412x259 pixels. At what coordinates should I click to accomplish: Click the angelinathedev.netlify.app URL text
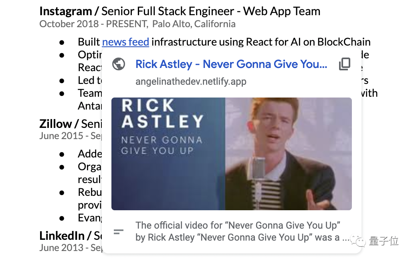(x=191, y=82)
